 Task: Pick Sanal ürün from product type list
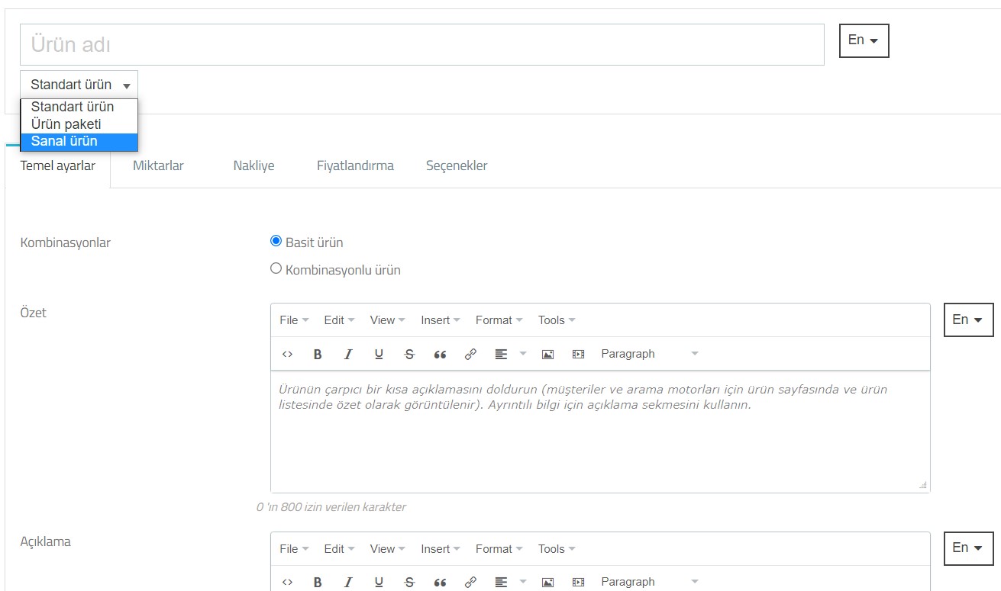point(64,142)
